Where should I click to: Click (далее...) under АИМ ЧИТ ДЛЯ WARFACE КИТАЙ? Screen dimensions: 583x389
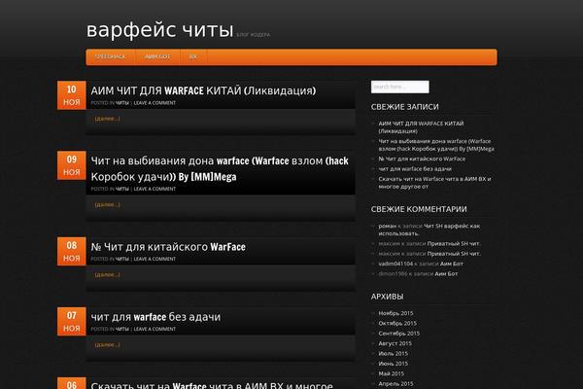pos(108,119)
